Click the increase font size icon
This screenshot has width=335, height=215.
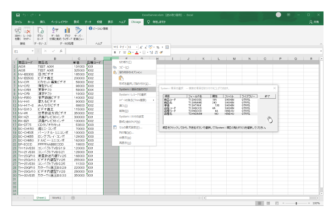point(141,47)
